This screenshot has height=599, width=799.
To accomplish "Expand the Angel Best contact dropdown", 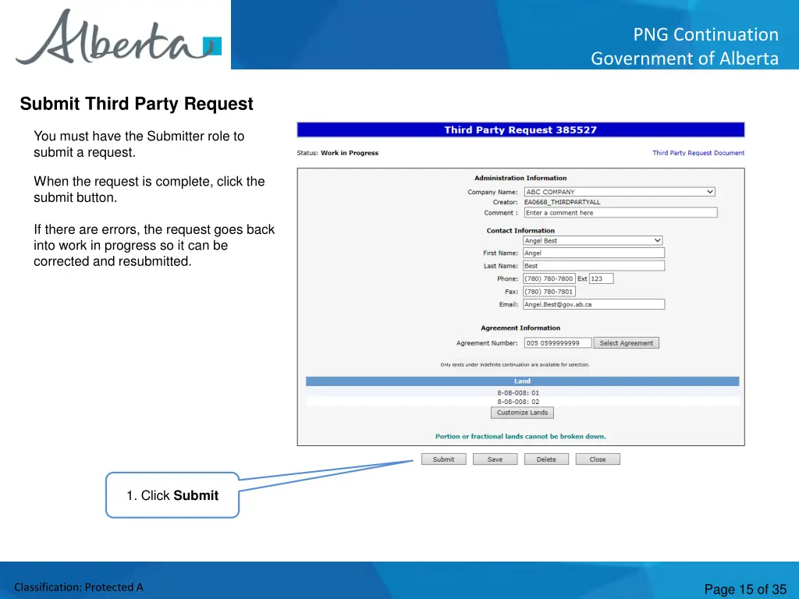I will (593, 241).
